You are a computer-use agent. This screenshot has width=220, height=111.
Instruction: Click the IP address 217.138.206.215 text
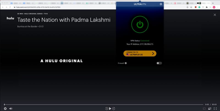[x=147, y=44]
